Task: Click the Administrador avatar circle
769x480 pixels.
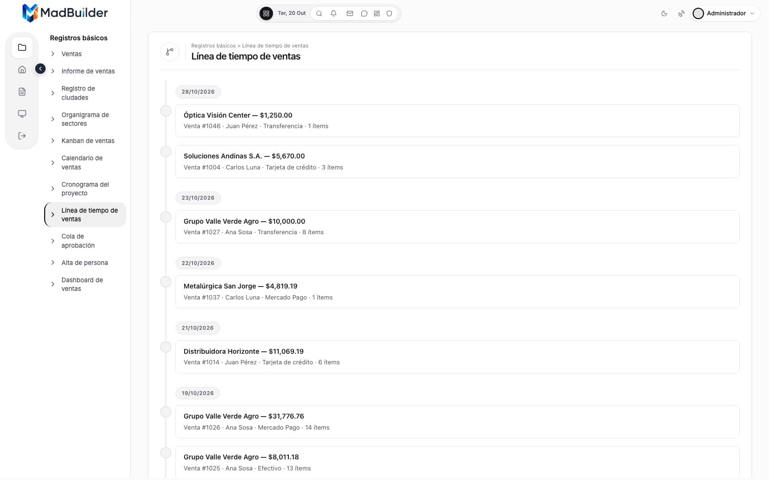Action: 698,13
